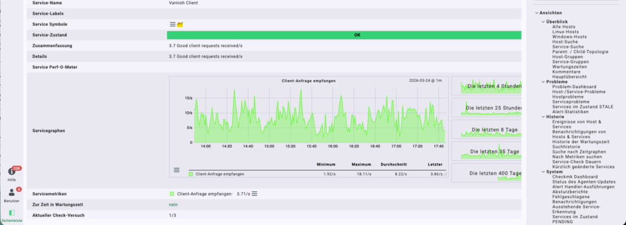The image size is (626, 225).
Task: Open Problem-Dashboard
Action: [574, 87]
